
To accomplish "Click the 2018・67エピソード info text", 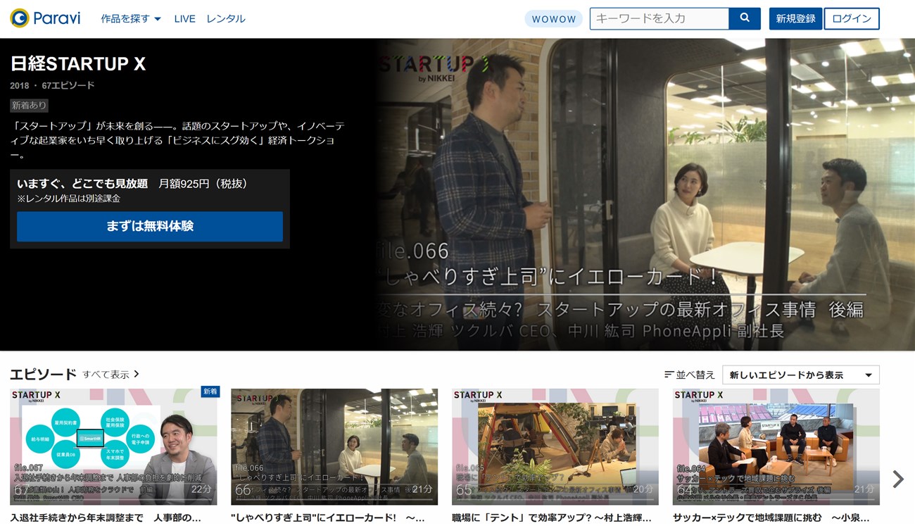I will pos(52,86).
